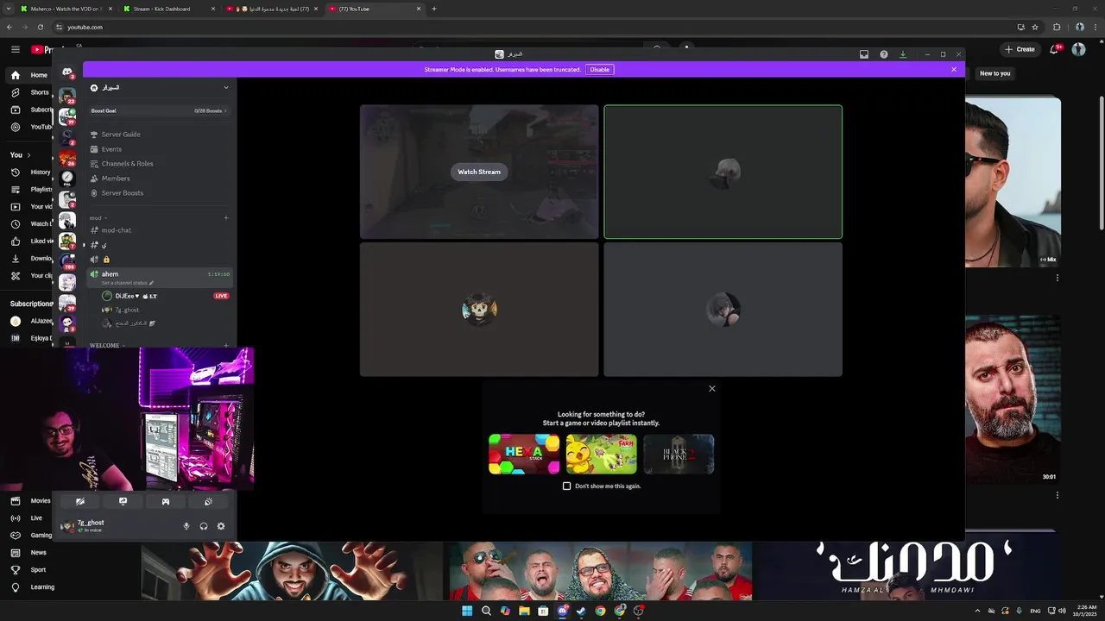Open Discord direct messages home icon
Image resolution: width=1105 pixels, height=621 pixels.
[x=67, y=72]
